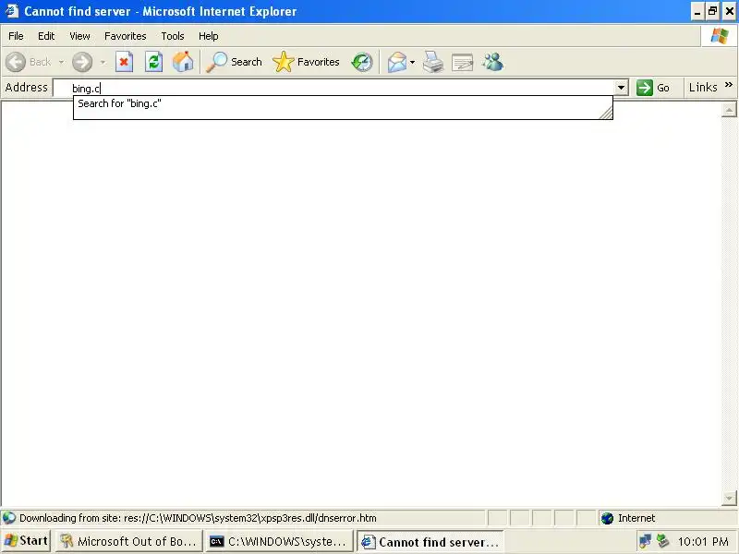The image size is (739, 554).
Task: Expand Mail options dropdown arrow
Action: [x=412, y=62]
